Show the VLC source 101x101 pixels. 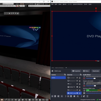pos(77,84)
